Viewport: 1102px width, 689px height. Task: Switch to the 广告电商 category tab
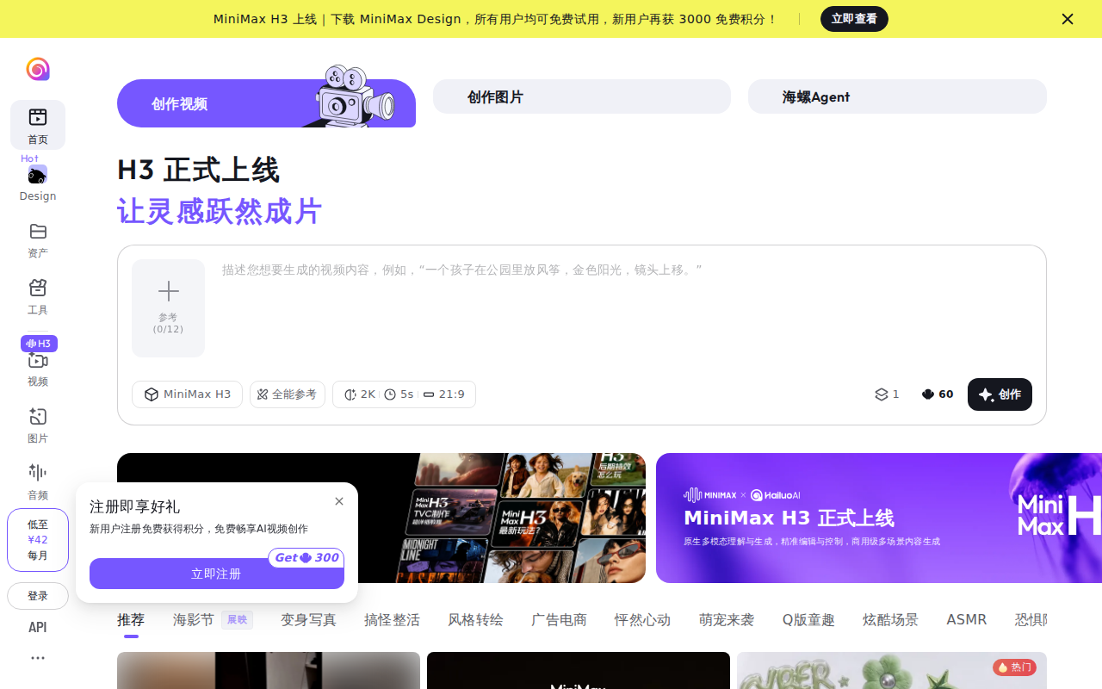point(559,620)
